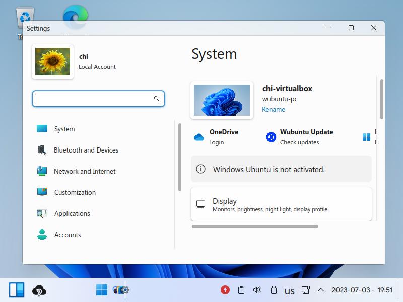Click the sunflower profile picture

pos(52,61)
